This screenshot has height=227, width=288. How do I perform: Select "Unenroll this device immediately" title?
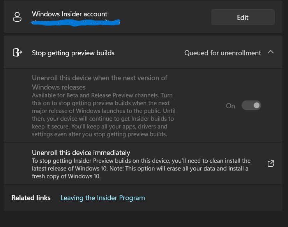pyautogui.click(x=81, y=153)
